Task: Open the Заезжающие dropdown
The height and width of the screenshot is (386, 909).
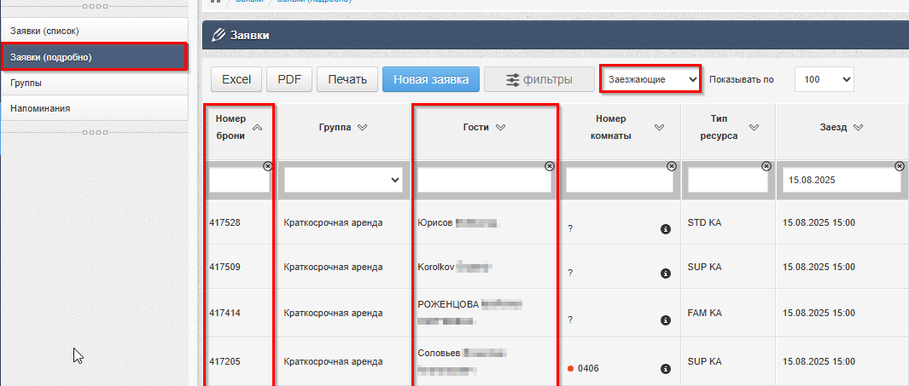Action: tap(650, 79)
